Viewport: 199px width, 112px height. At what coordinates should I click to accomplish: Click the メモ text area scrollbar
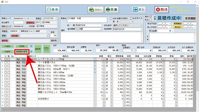click(195, 38)
